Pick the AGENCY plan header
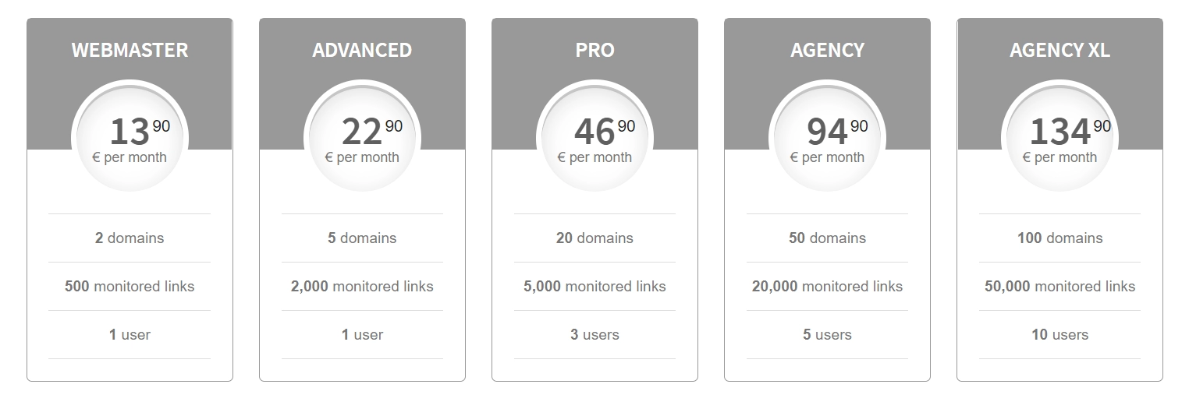Viewport: 1189px width, 416px height. pyautogui.click(x=827, y=50)
